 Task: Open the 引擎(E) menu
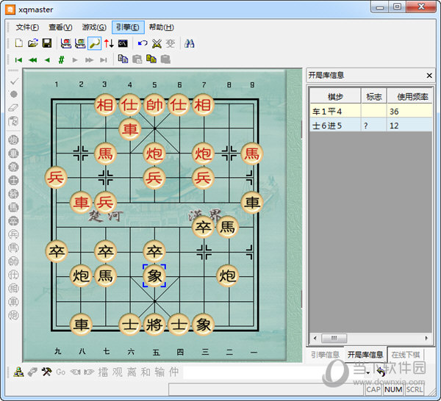pyautogui.click(x=128, y=27)
